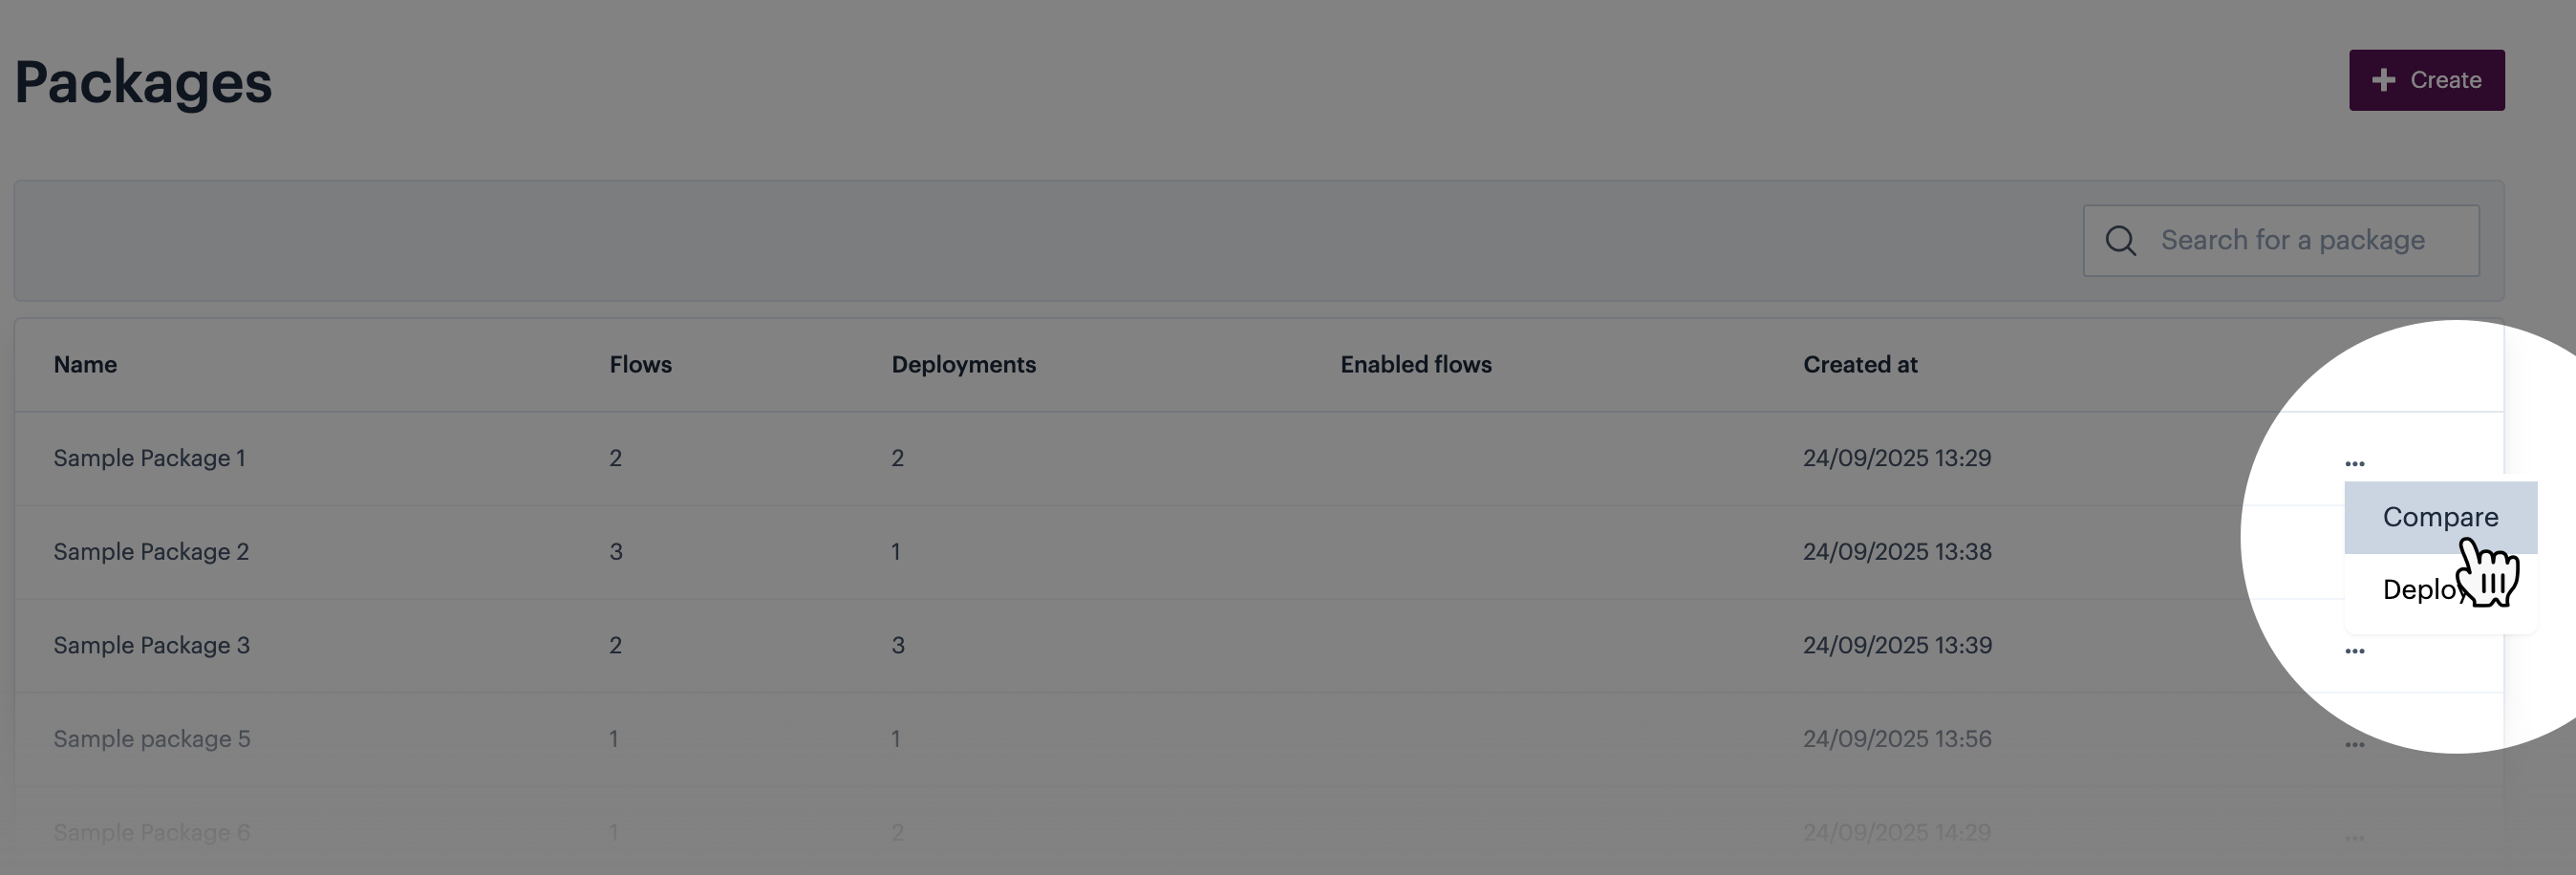Select Compare from the context menu
Screen dimensions: 2576x875
[x=2439, y=517]
